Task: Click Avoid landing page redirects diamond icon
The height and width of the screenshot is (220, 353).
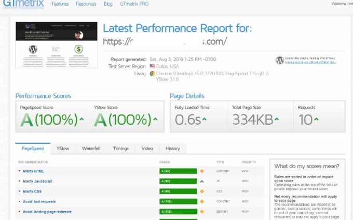Action: tap(202, 212)
